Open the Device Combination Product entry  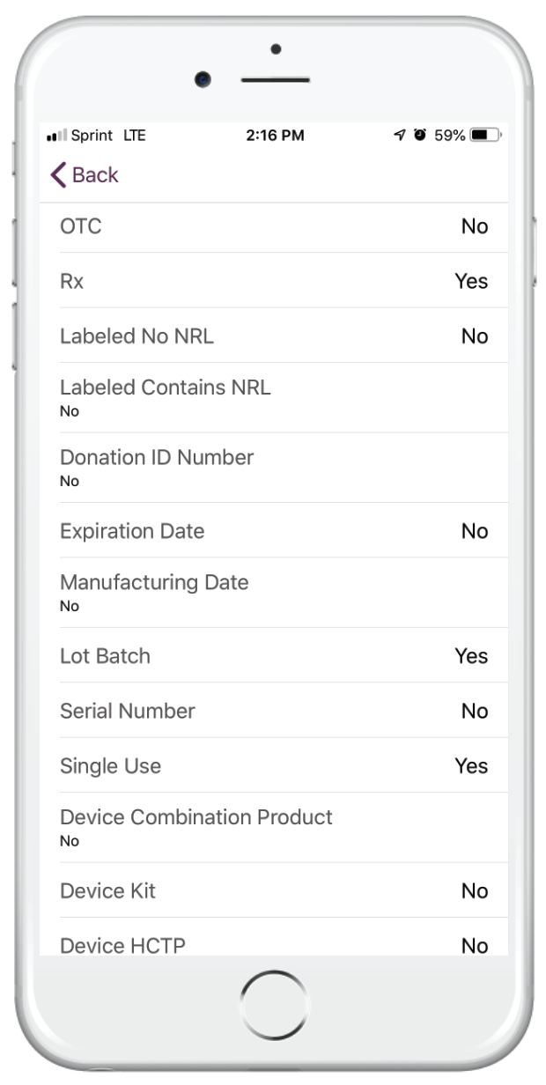(x=273, y=827)
